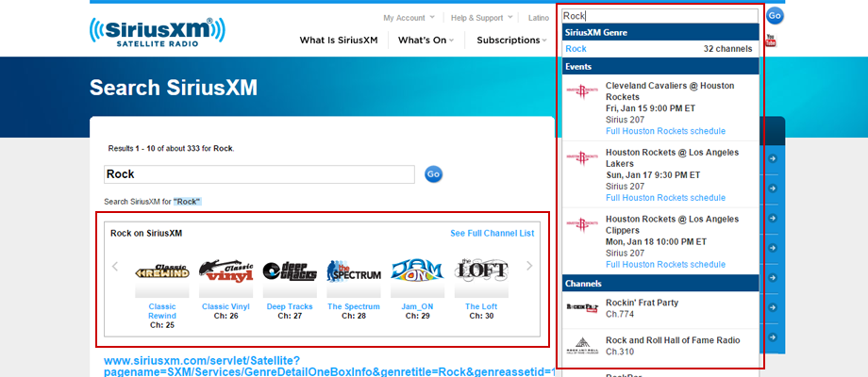Select Cleveland Cavaliers @ Houston Rockets event

pos(670,91)
